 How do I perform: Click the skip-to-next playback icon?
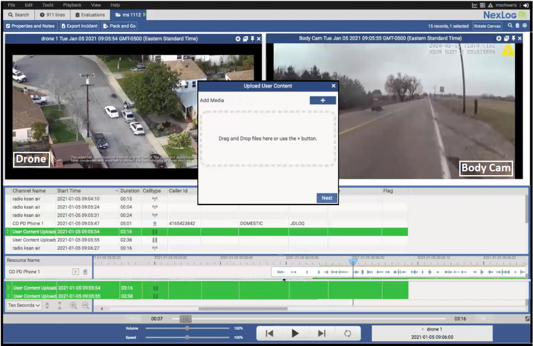pyautogui.click(x=321, y=333)
